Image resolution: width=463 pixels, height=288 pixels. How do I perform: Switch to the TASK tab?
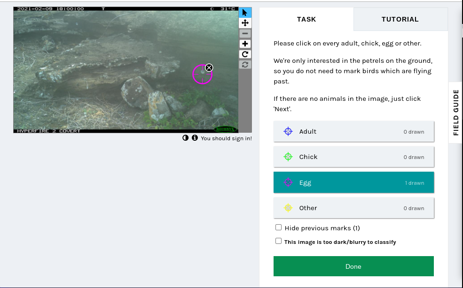[x=306, y=19]
